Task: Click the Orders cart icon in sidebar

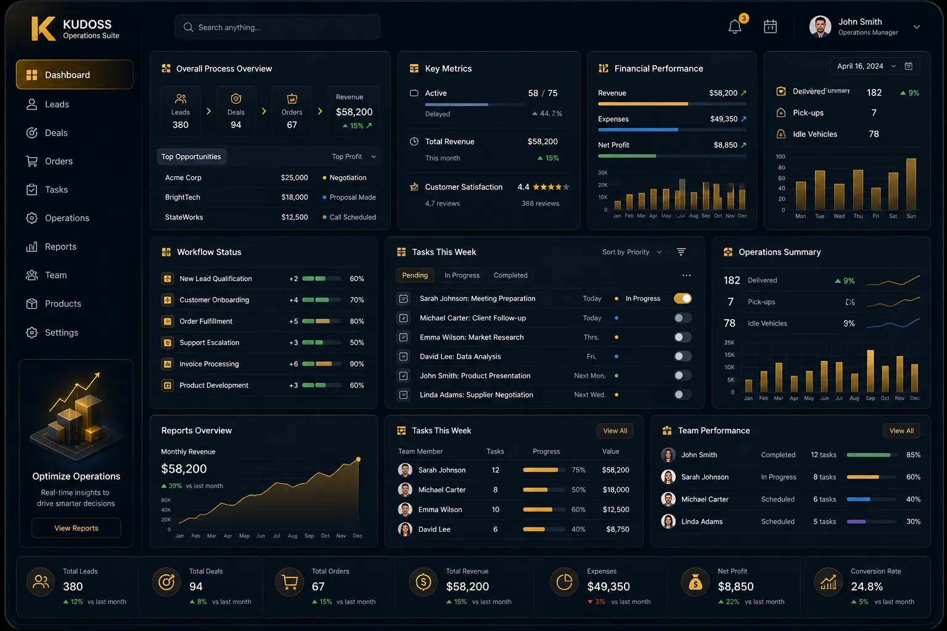Action: pyautogui.click(x=31, y=161)
